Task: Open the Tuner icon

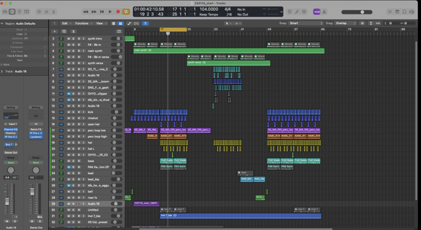Action: click(x=297, y=12)
